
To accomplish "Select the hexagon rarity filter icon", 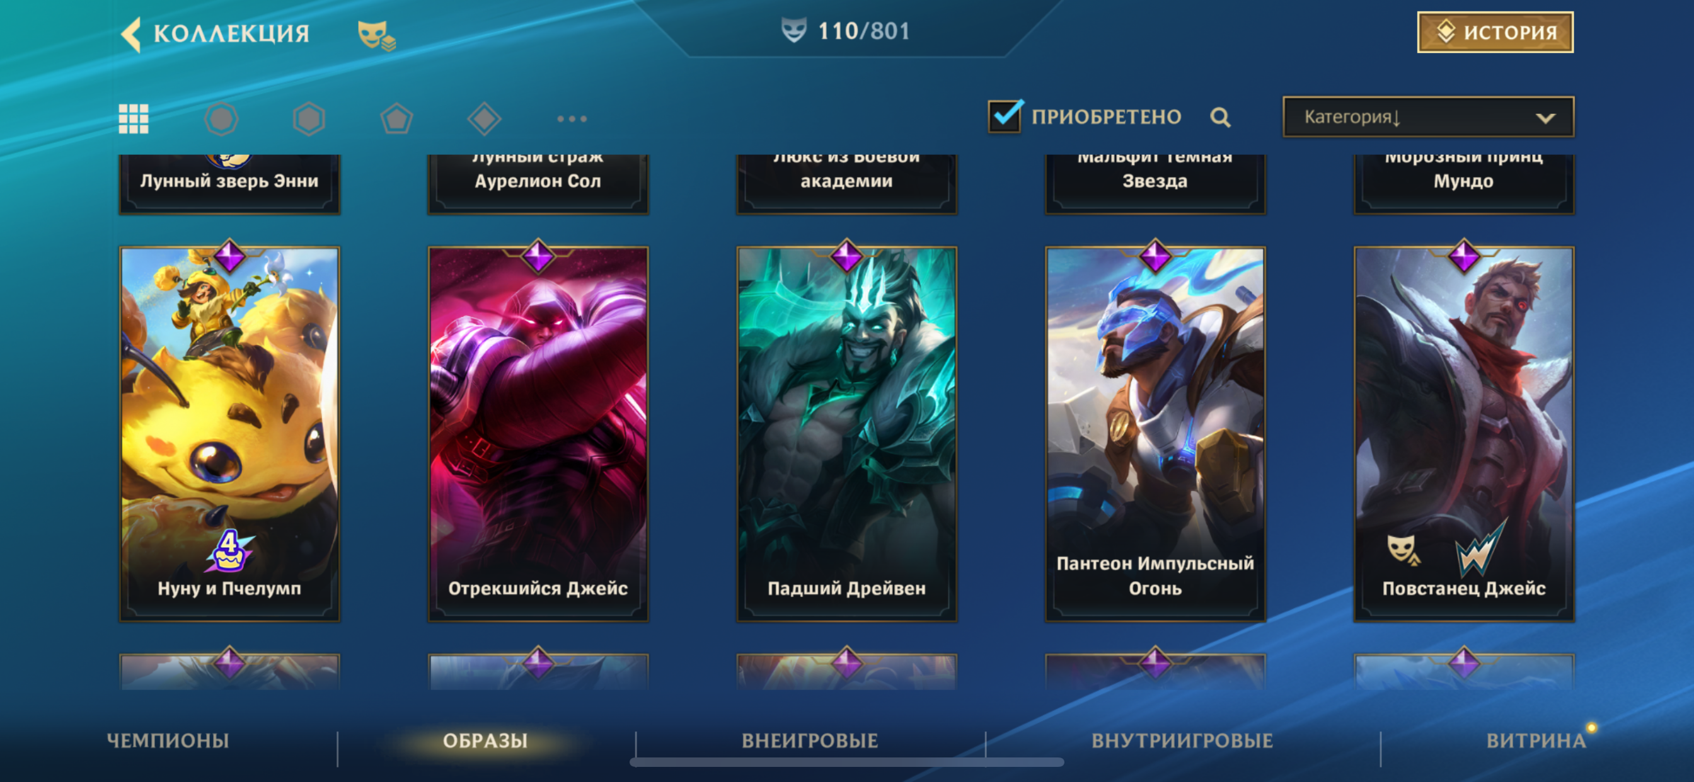I will (x=309, y=119).
